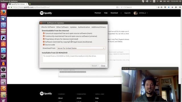
Task: Open Download link in Spotify header
Action: click(x=114, y=13)
